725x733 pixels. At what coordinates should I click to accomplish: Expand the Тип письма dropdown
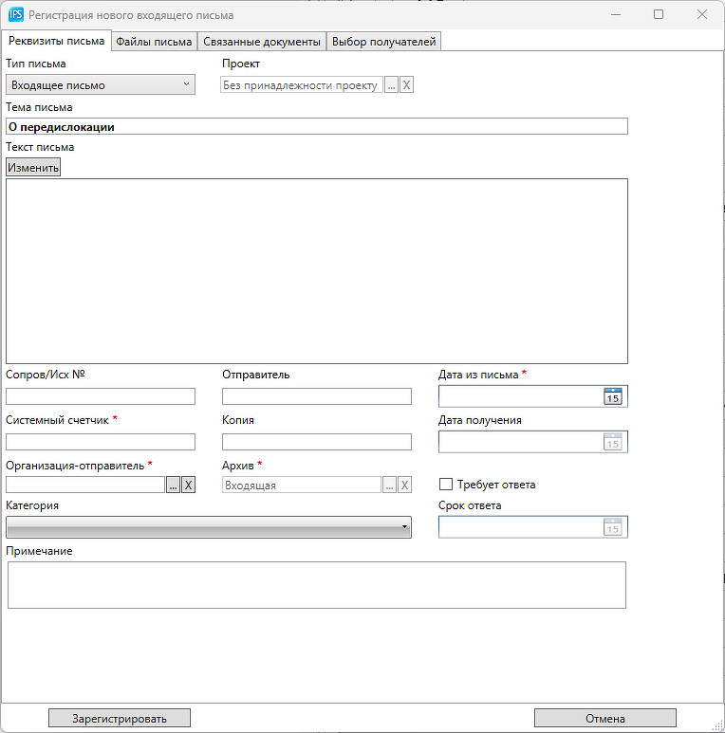[x=100, y=85]
